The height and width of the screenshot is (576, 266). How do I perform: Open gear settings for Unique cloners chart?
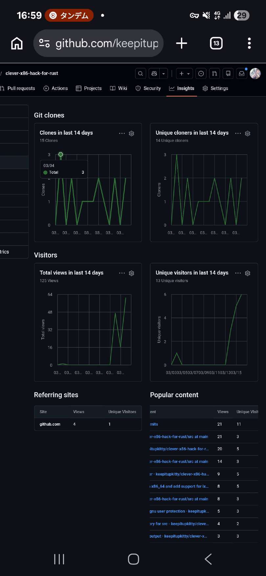pyautogui.click(x=248, y=133)
